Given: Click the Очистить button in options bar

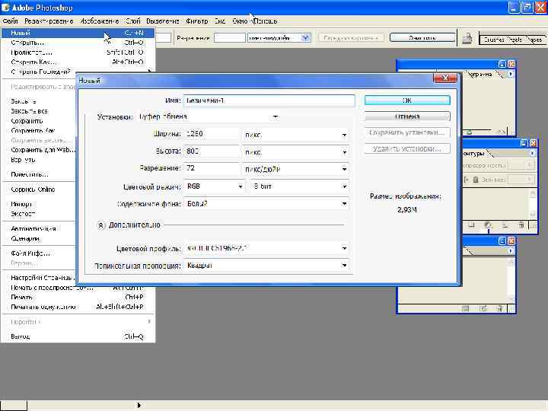Looking at the screenshot, I should pos(422,38).
